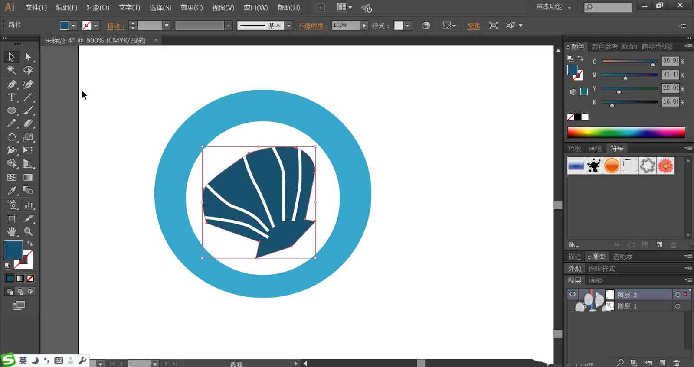Open the 文件(F) menu
Image resolution: width=694 pixels, height=367 pixels.
36,8
